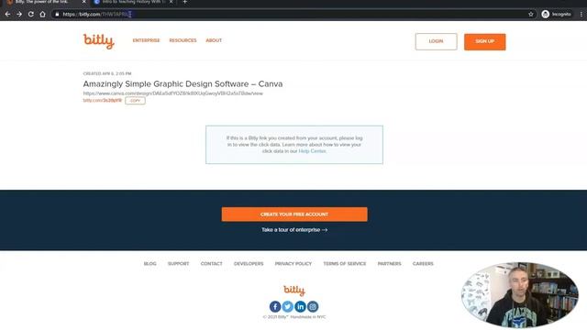The width and height of the screenshot is (587, 330).
Task: Open the About menu item
Action: tap(214, 40)
